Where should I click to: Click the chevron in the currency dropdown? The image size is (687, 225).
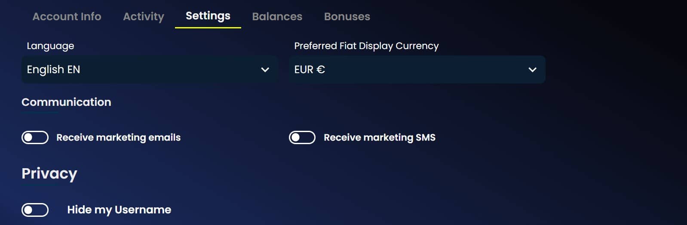click(532, 70)
